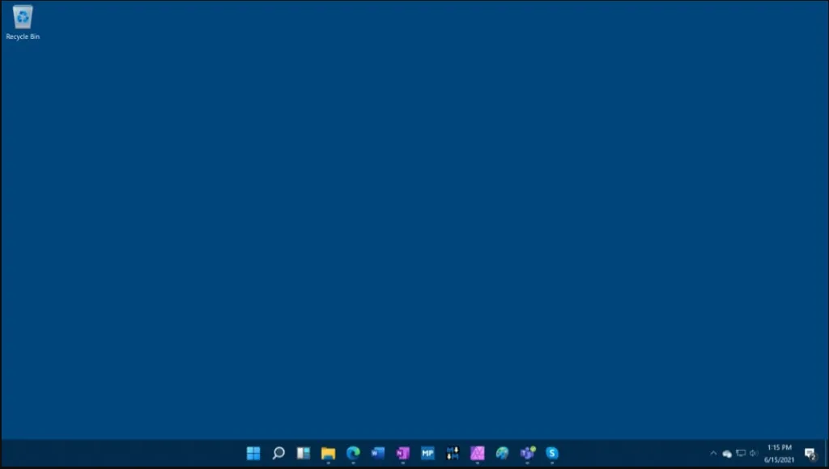Start Microsoft Project from the taskbar
The width and height of the screenshot is (829, 469).
click(x=427, y=454)
